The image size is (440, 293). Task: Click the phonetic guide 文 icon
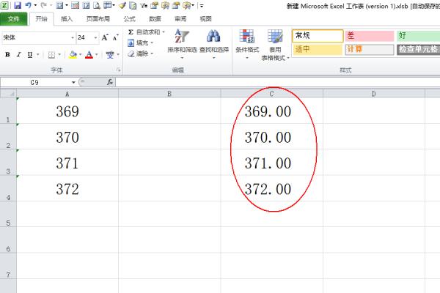pyautogui.click(x=110, y=55)
